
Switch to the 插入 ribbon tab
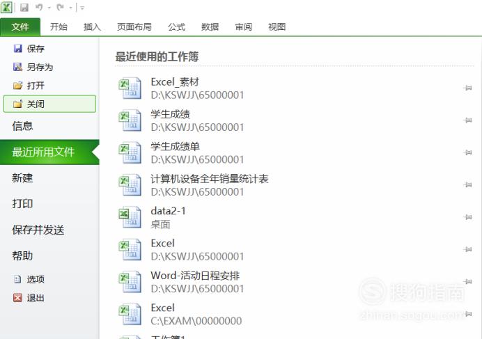tap(92, 26)
